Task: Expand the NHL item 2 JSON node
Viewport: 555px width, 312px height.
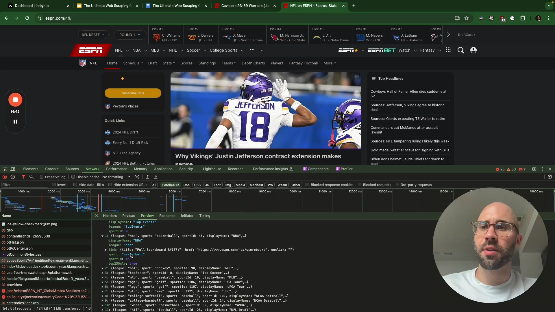Action: 102,268
